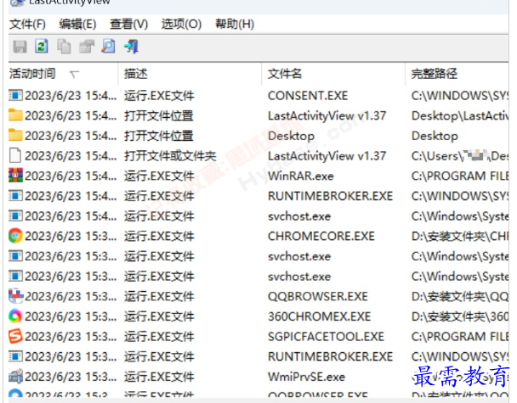Click the Desktop\LastActiv path cell
Screen dimensions: 517x403
460,115
